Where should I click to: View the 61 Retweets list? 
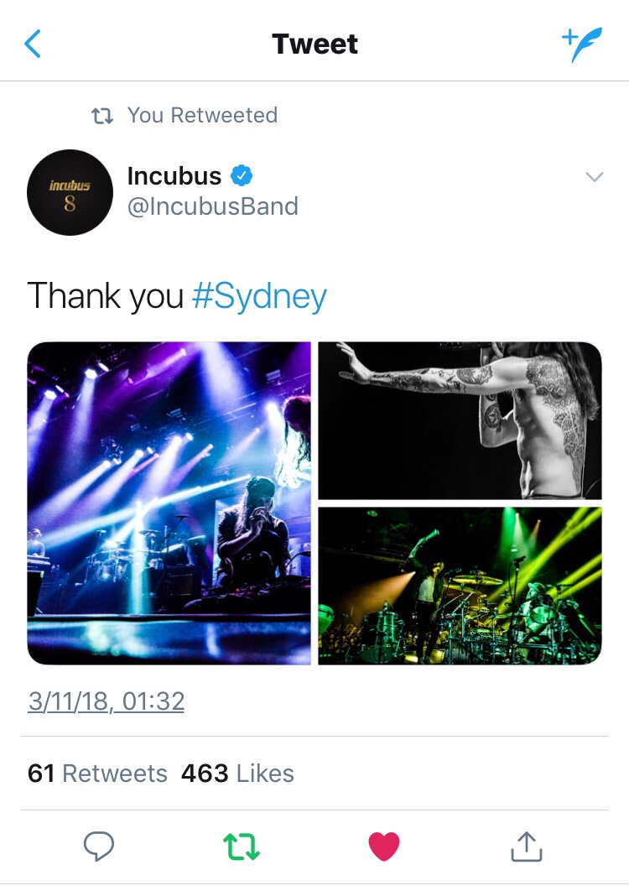pyautogui.click(x=97, y=774)
